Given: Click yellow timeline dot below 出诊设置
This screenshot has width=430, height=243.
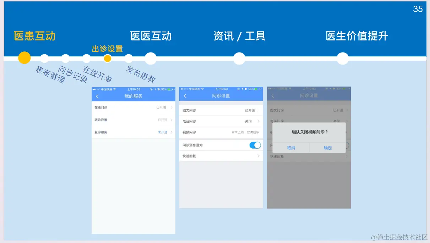Looking at the screenshot, I should point(108,58).
